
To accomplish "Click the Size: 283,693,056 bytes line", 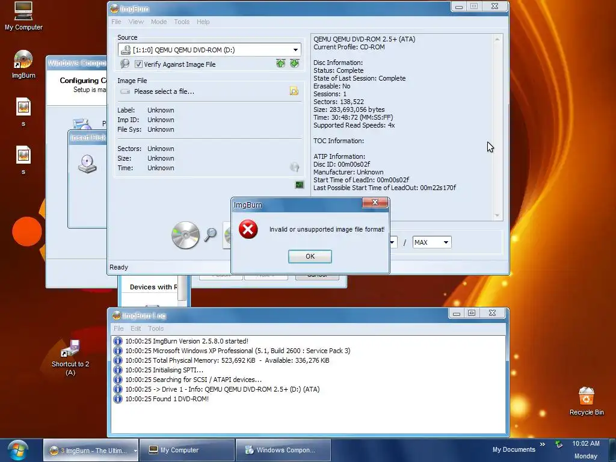I will click(x=349, y=109).
